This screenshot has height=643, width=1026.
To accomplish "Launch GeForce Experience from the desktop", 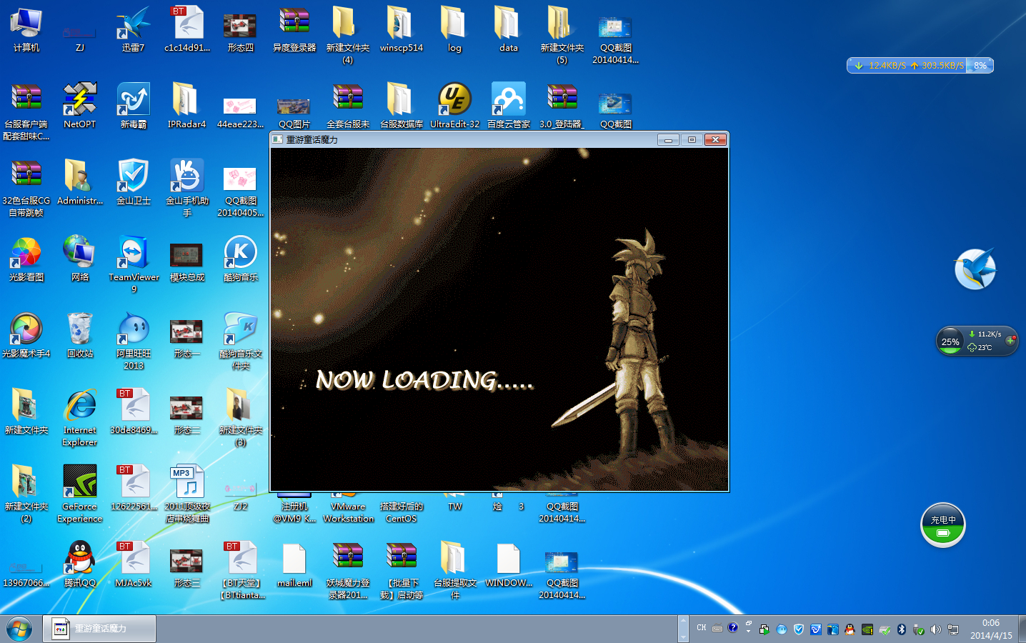I will click(79, 482).
